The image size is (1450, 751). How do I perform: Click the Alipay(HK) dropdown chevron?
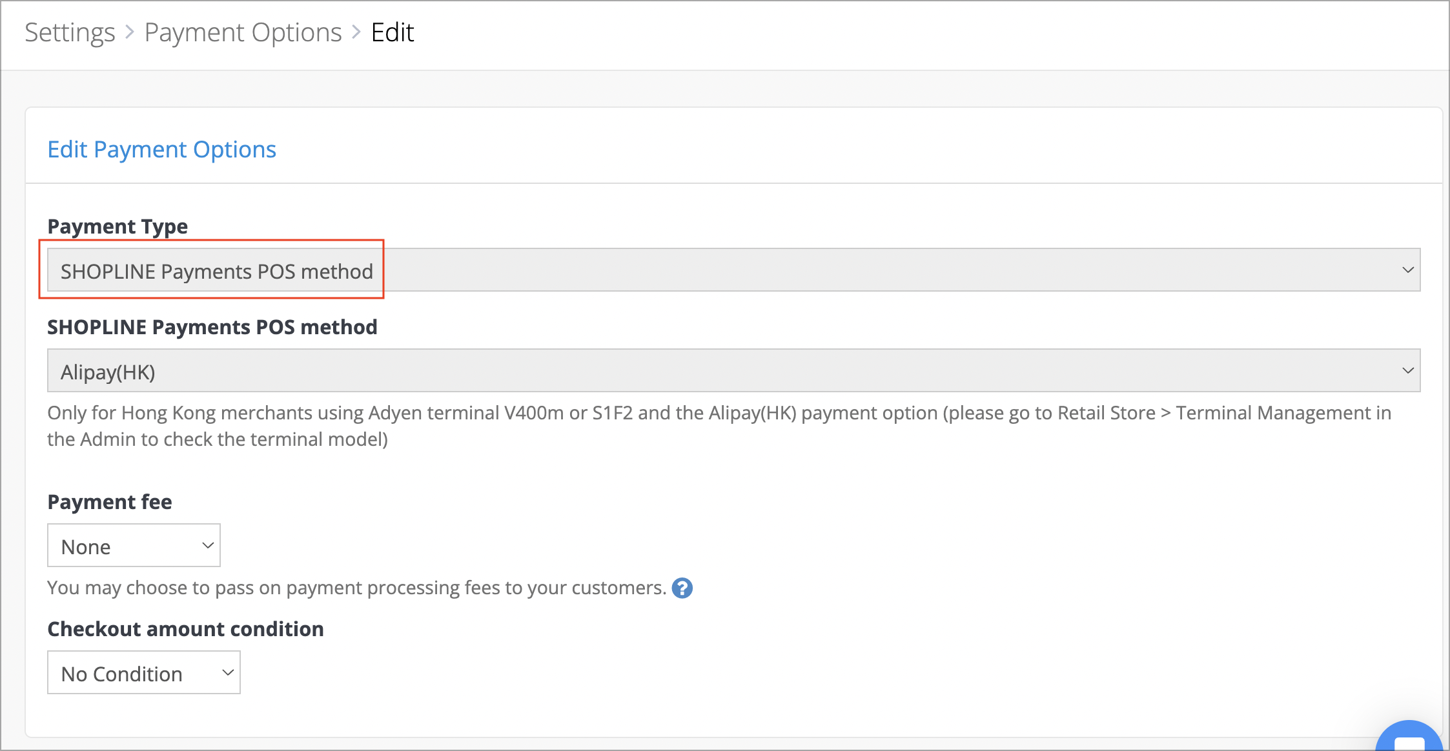coord(1409,370)
